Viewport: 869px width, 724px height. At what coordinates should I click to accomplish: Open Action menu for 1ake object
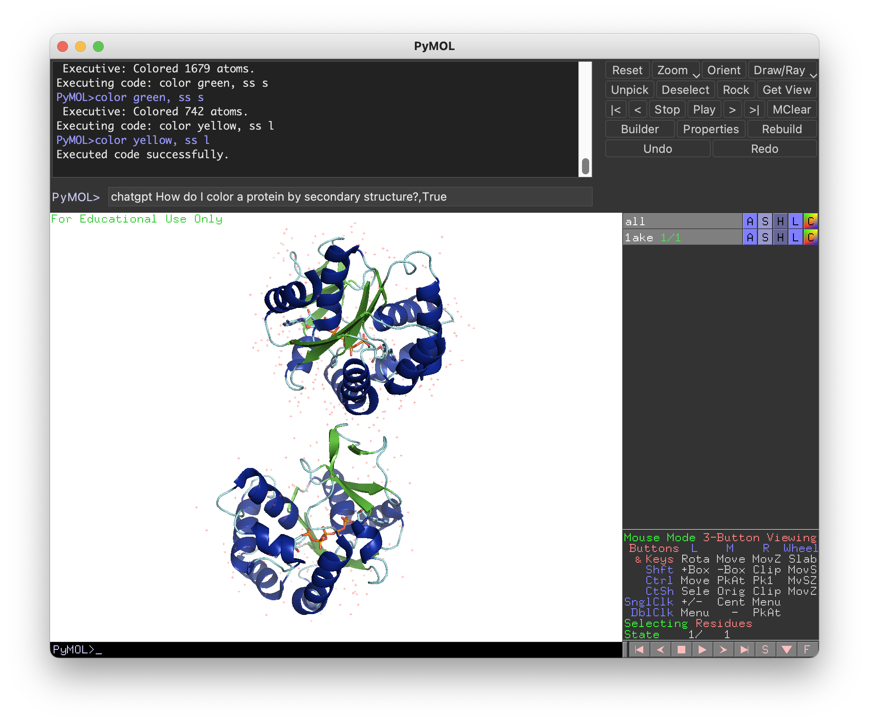coord(750,237)
